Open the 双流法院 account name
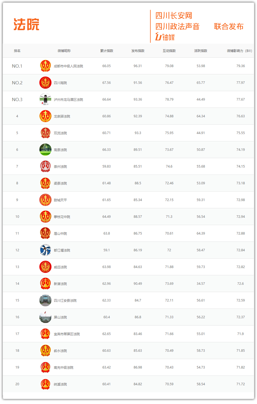The width and height of the screenshot is (257, 404). click(60, 133)
